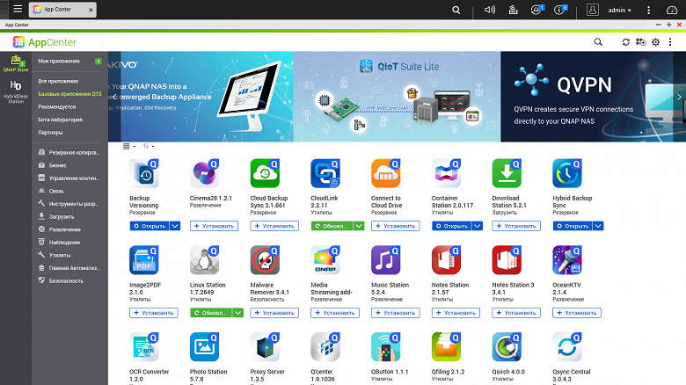This screenshot has height=385, width=686.
Task: Switch to App Center taskbar tab
Action: pyautogui.click(x=62, y=10)
